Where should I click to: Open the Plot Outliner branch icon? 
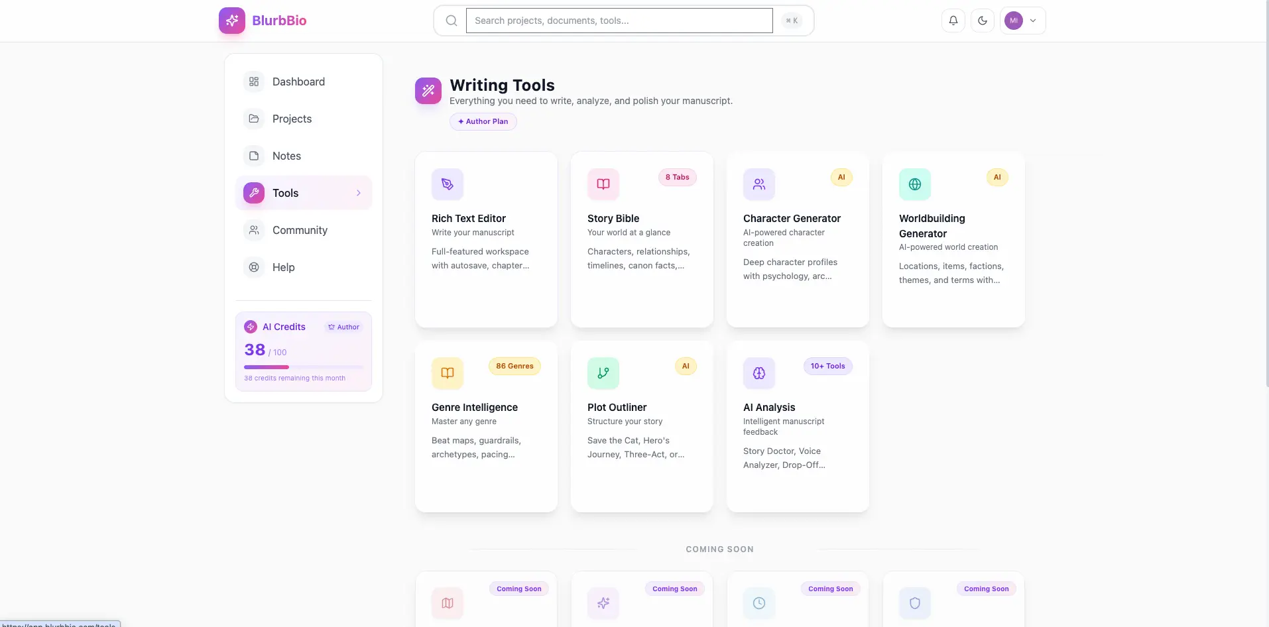pyautogui.click(x=603, y=373)
